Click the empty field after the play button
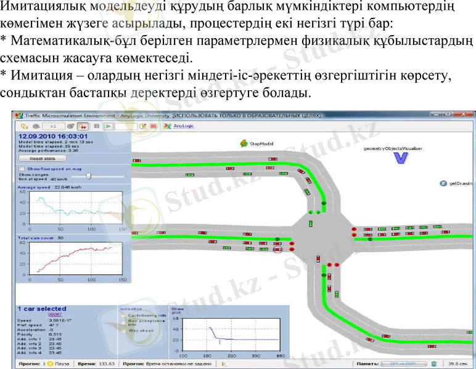The image size is (476, 369). coord(126,126)
